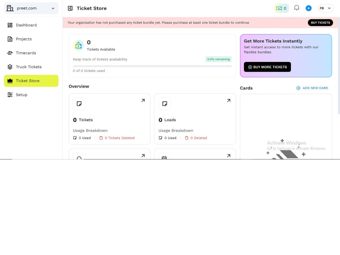Click '0 of 0 tickets used' text

pos(89,71)
